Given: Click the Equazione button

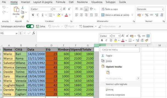Looking at the screenshot, I should [x=87, y=26].
